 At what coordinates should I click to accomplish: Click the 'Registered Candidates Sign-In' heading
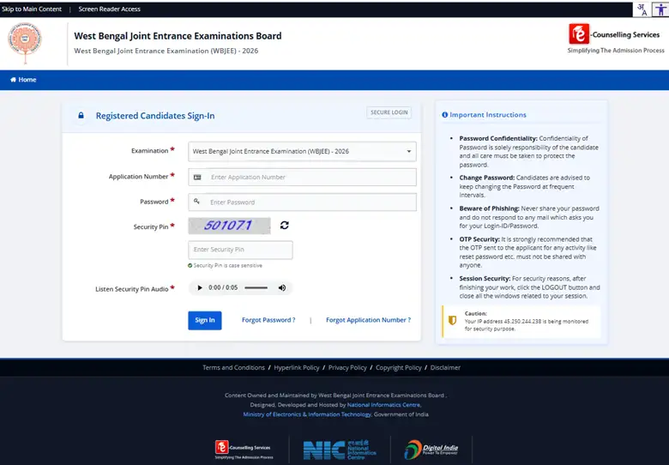pyautogui.click(x=155, y=116)
